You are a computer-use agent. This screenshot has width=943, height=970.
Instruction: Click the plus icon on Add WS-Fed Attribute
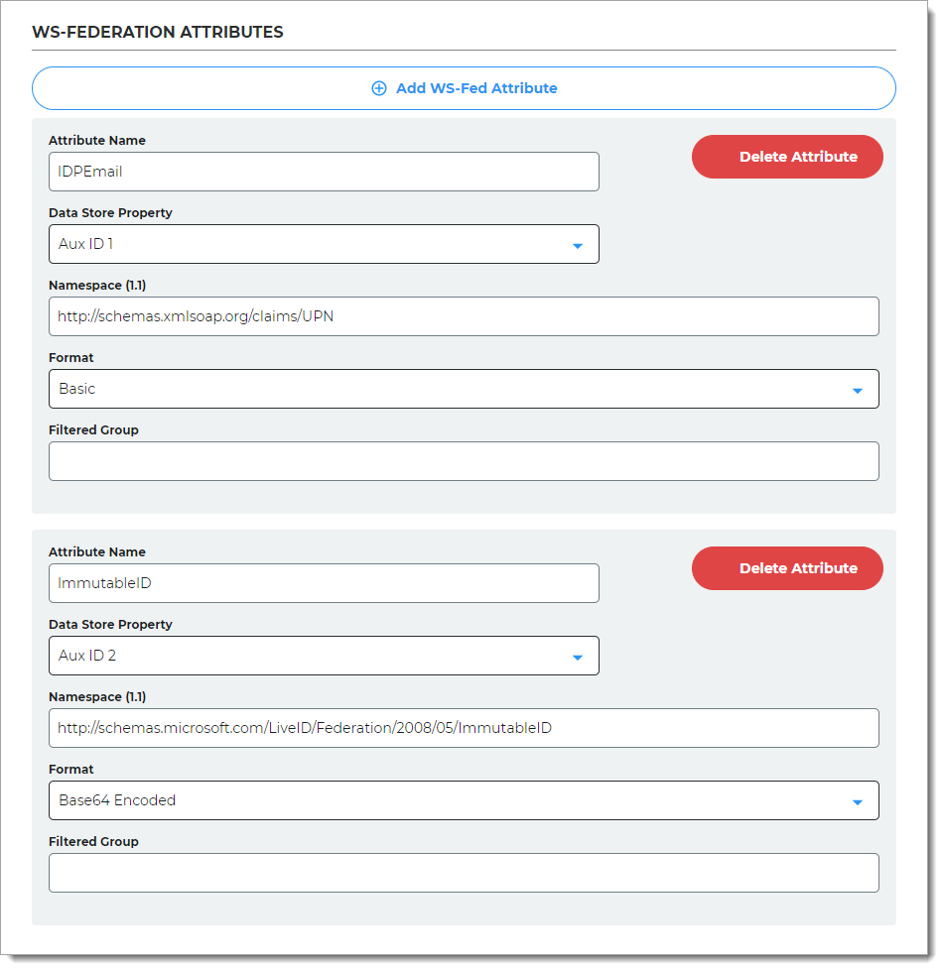coord(379,88)
